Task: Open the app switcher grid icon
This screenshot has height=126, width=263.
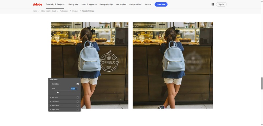Action: click(212, 4)
